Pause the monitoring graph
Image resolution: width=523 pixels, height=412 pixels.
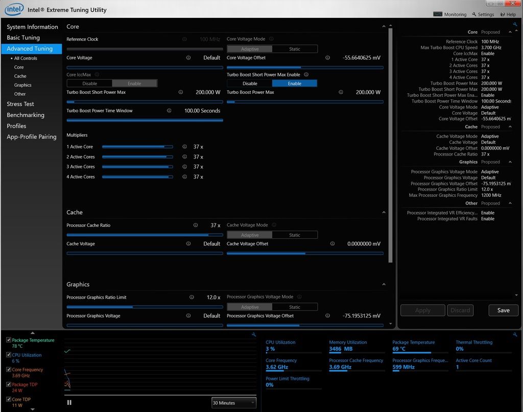coord(69,402)
